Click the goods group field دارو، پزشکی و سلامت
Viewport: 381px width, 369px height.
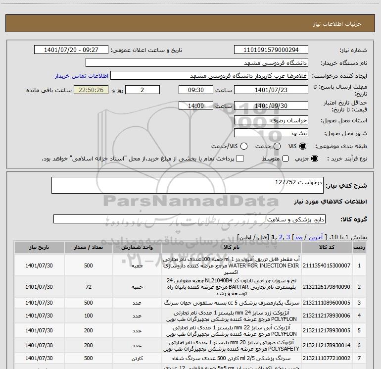pyautogui.click(x=190, y=219)
